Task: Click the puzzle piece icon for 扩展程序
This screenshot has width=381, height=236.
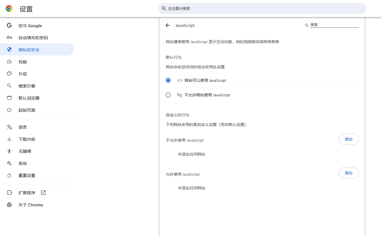Action: point(9,193)
